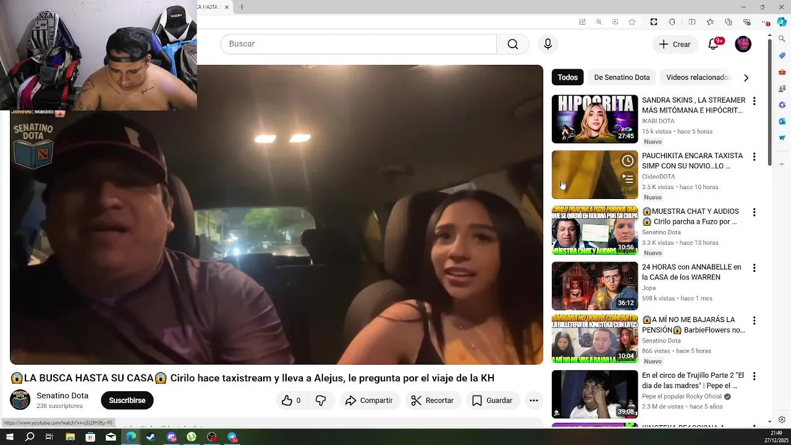Open options menu for 24 HORAS con ANNABELLE video

point(754,268)
